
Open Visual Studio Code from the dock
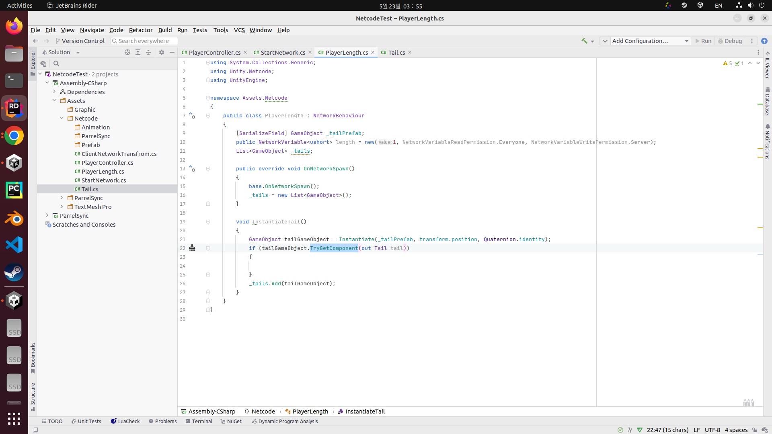tap(14, 245)
